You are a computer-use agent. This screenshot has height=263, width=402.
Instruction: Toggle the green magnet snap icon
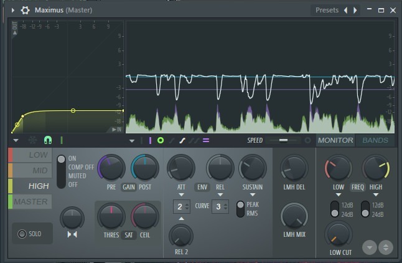click(48, 140)
